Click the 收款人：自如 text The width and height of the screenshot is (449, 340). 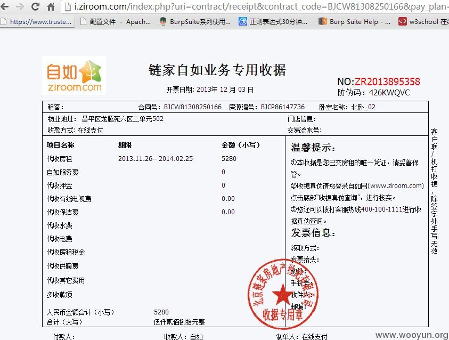tap(184, 337)
